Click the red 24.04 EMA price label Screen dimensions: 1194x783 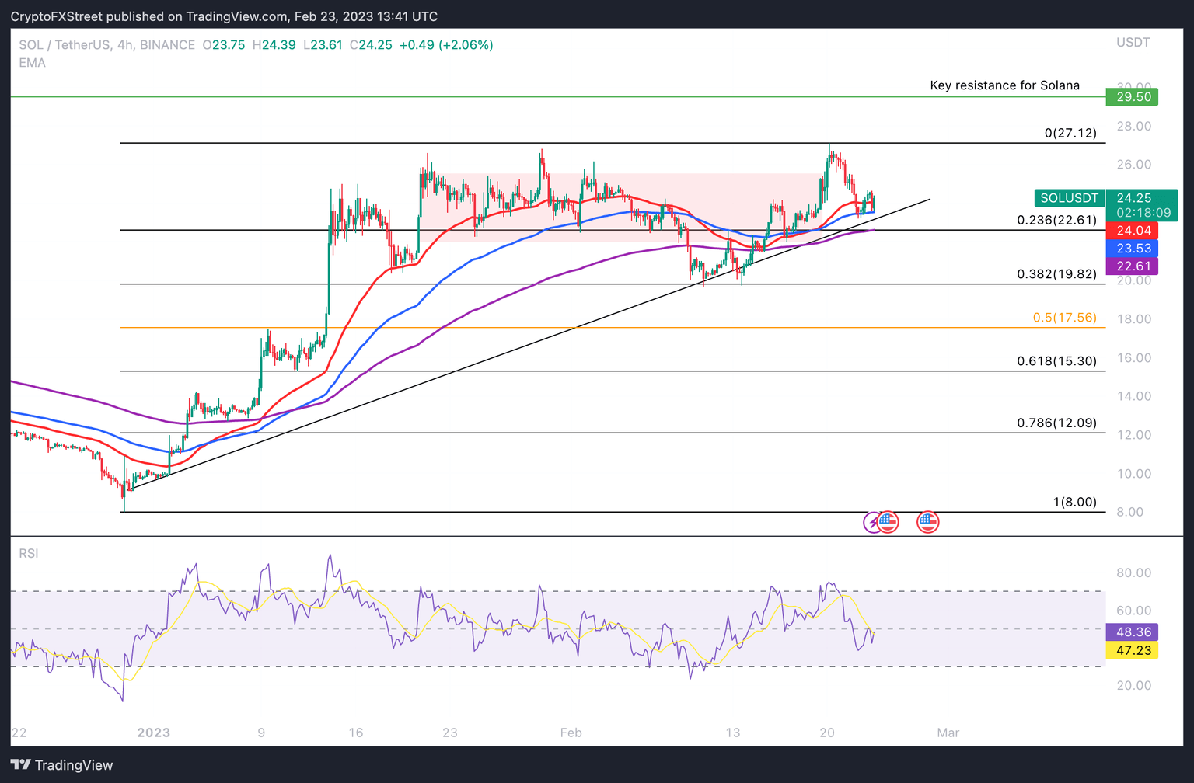pos(1133,230)
